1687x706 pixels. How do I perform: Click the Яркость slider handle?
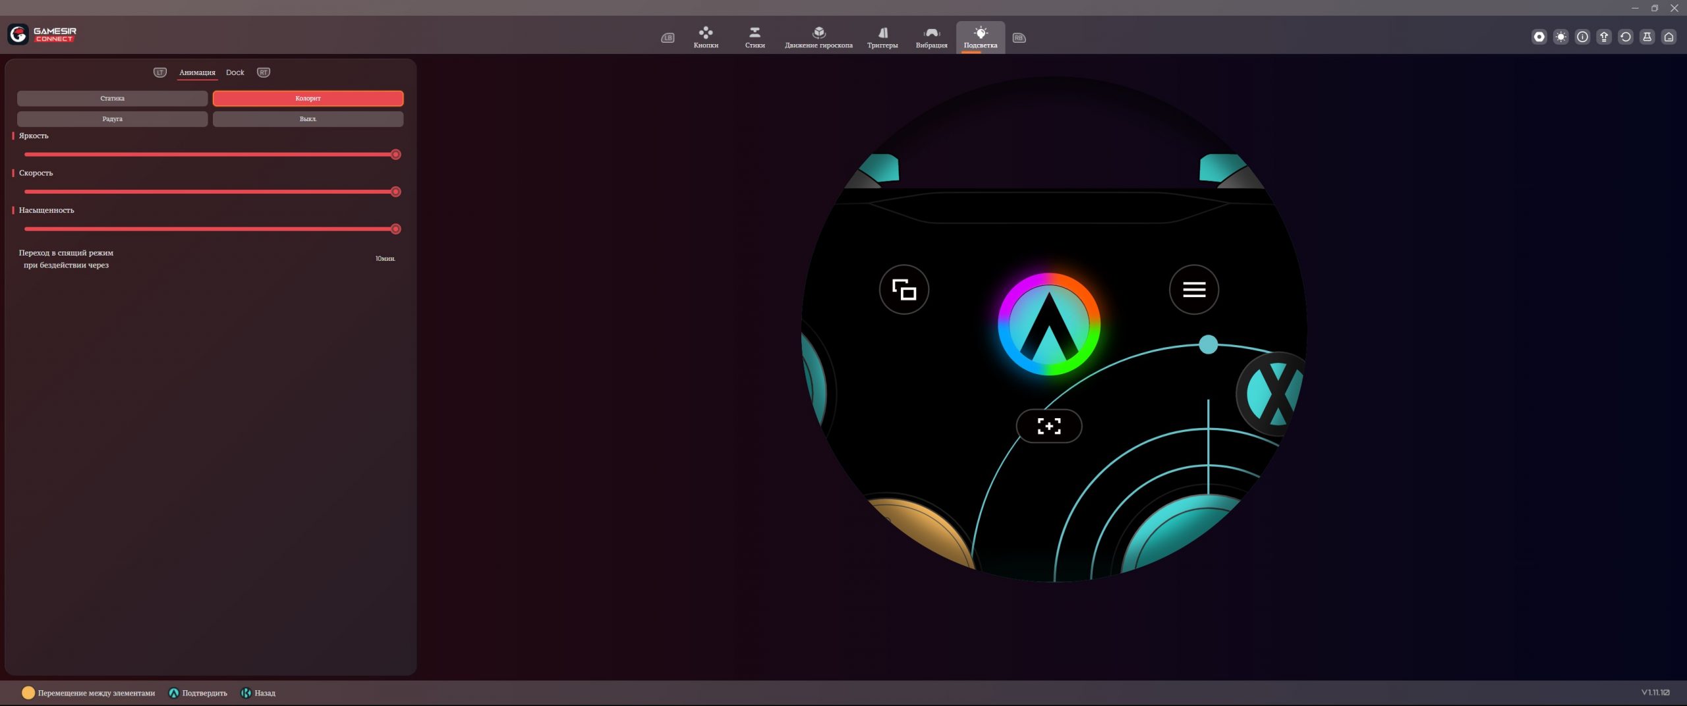point(395,155)
